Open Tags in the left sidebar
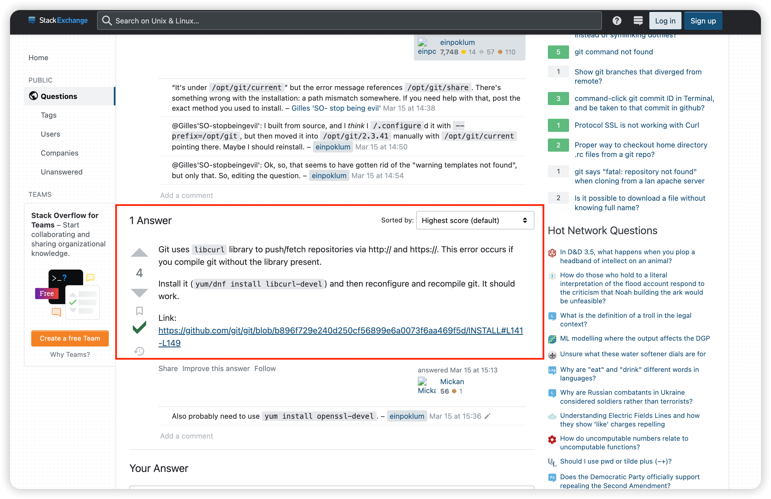Image resolution: width=771 pixels, height=499 pixels. 49,115
